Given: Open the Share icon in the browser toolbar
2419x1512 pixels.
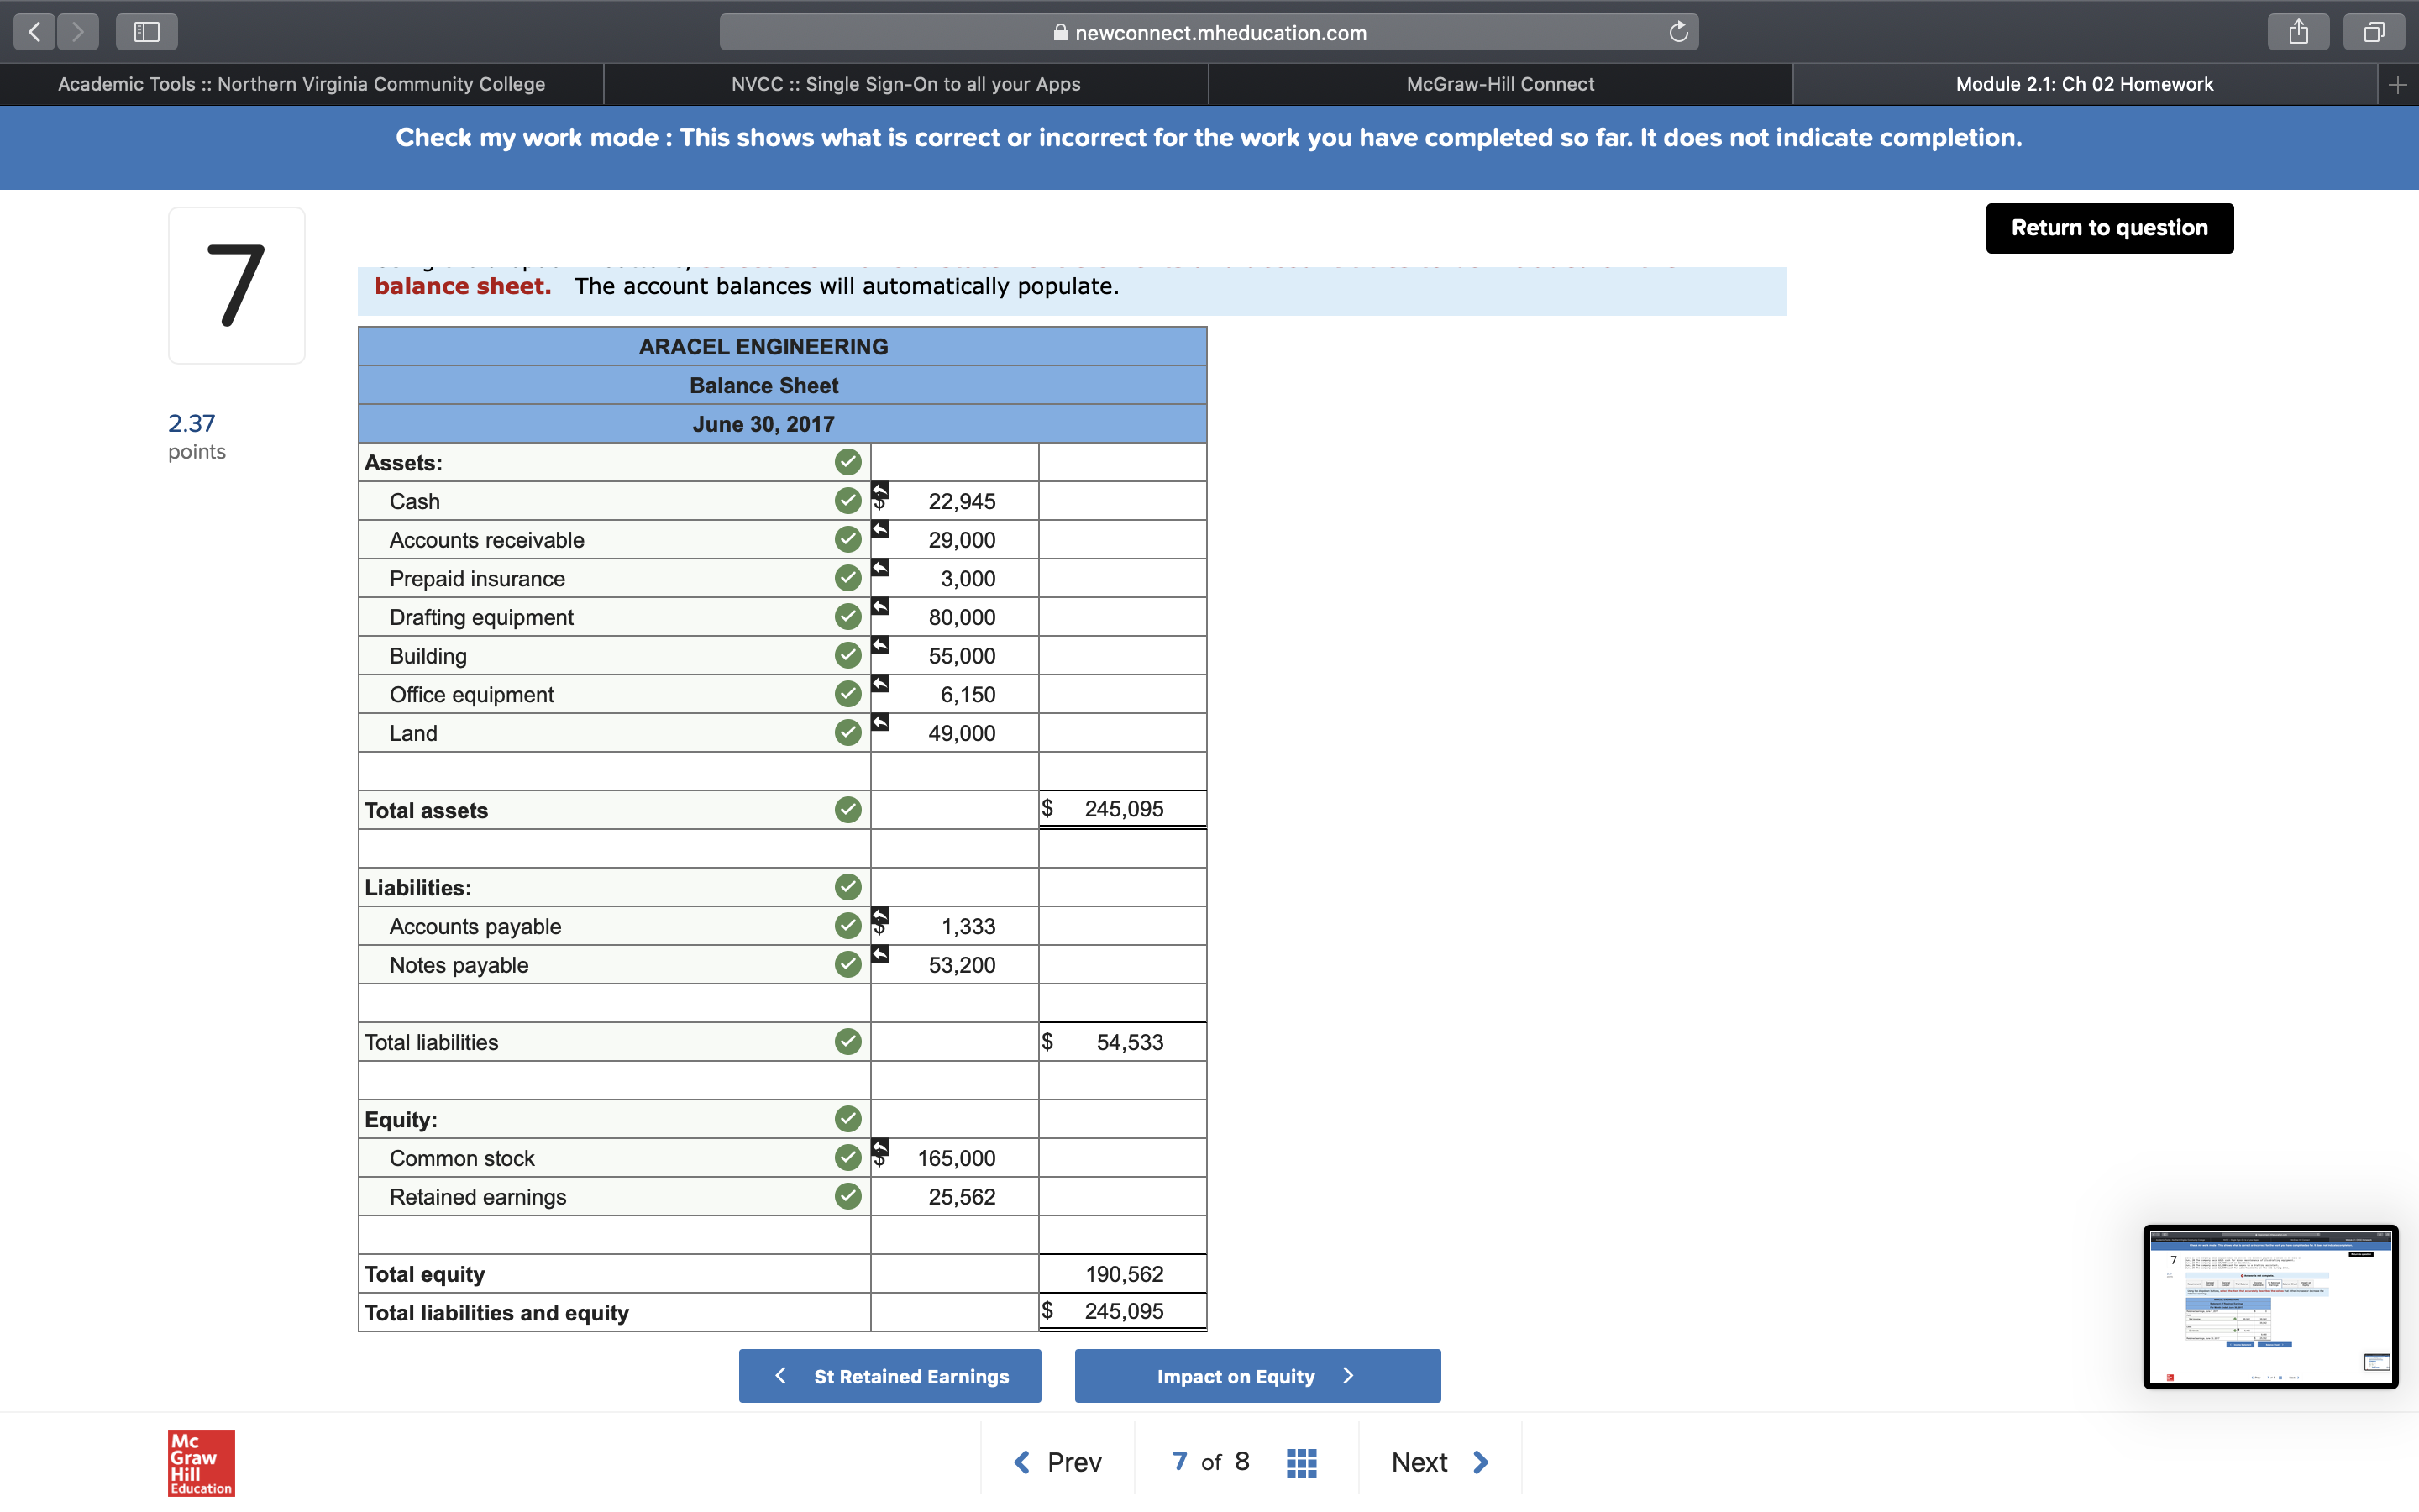Looking at the screenshot, I should (x=2299, y=31).
